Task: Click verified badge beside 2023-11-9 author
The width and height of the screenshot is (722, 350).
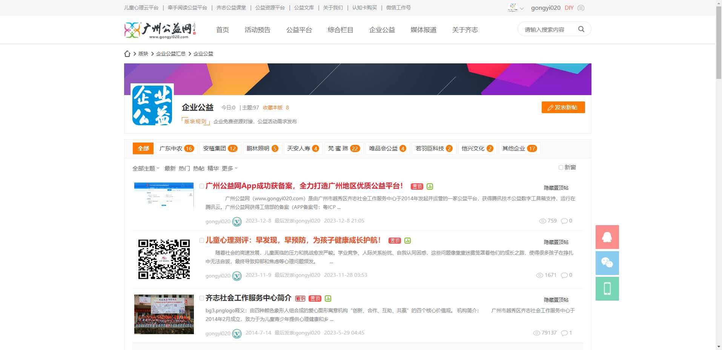Action: point(237,276)
